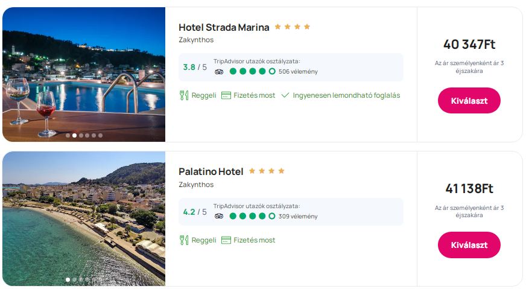Click the Fizetés most card icon for Strada Marina
This screenshot has height=289, width=529.
(226, 95)
